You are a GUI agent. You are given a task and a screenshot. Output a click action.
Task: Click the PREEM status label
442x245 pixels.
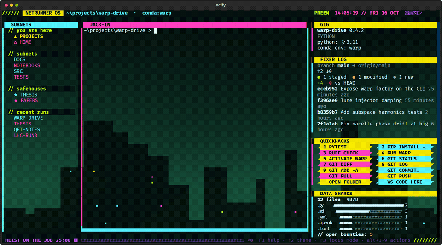pyautogui.click(x=322, y=13)
